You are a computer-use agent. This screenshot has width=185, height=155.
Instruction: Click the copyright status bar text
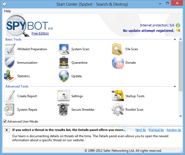pos(123,151)
